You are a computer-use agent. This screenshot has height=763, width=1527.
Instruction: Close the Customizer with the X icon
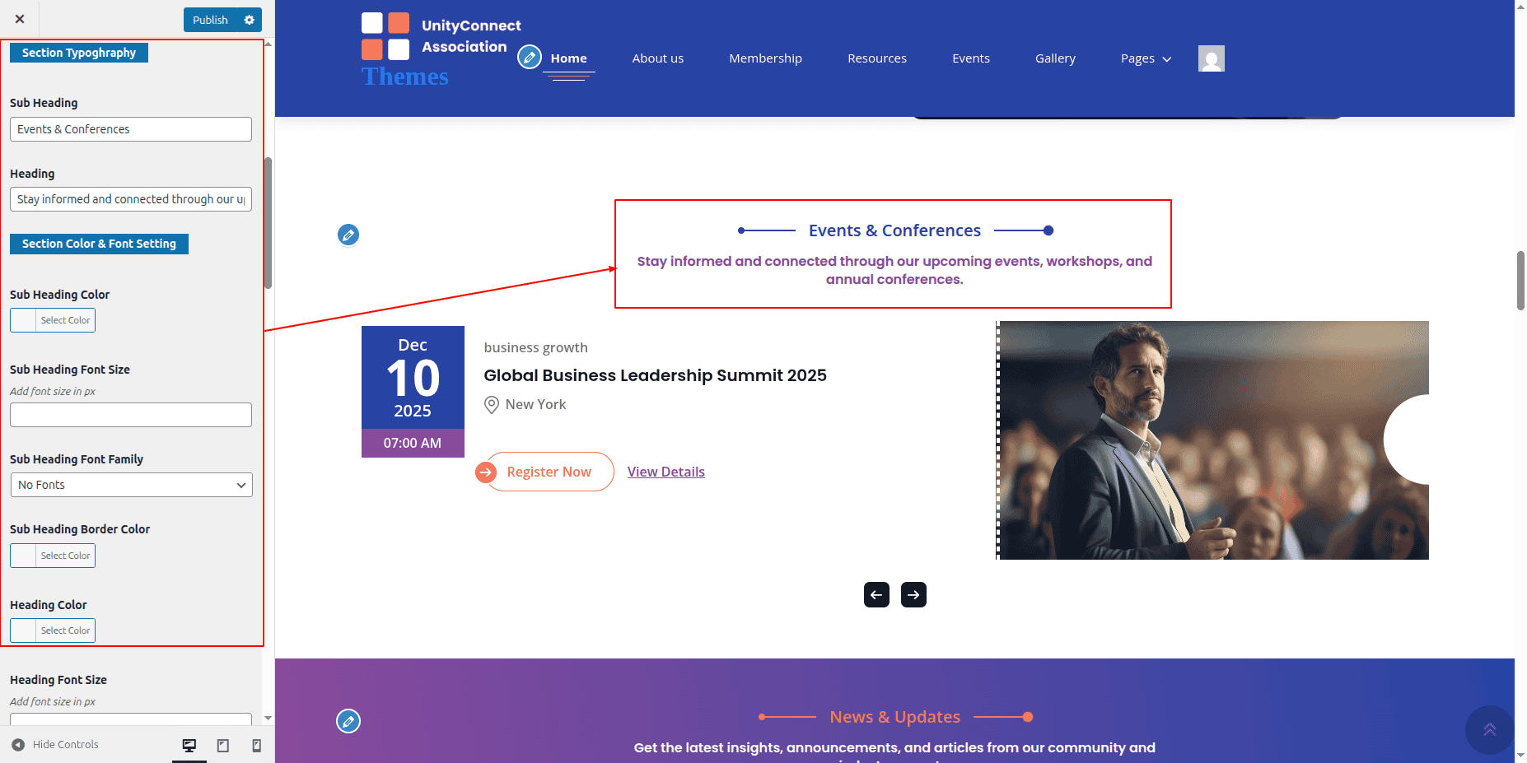point(20,19)
